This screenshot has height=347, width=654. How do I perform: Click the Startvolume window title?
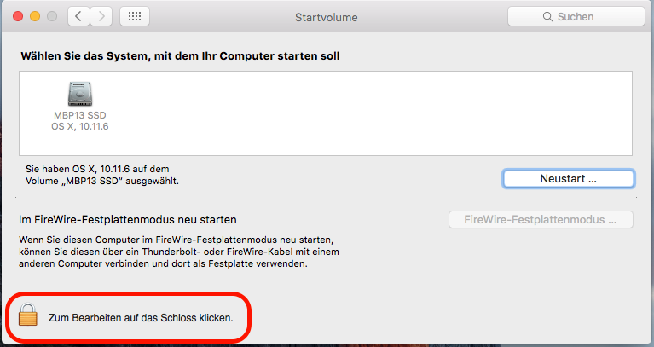pyautogui.click(x=326, y=16)
